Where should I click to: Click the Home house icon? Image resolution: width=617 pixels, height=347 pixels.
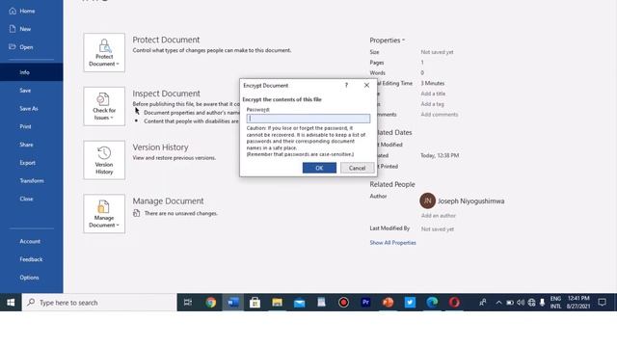click(13, 11)
